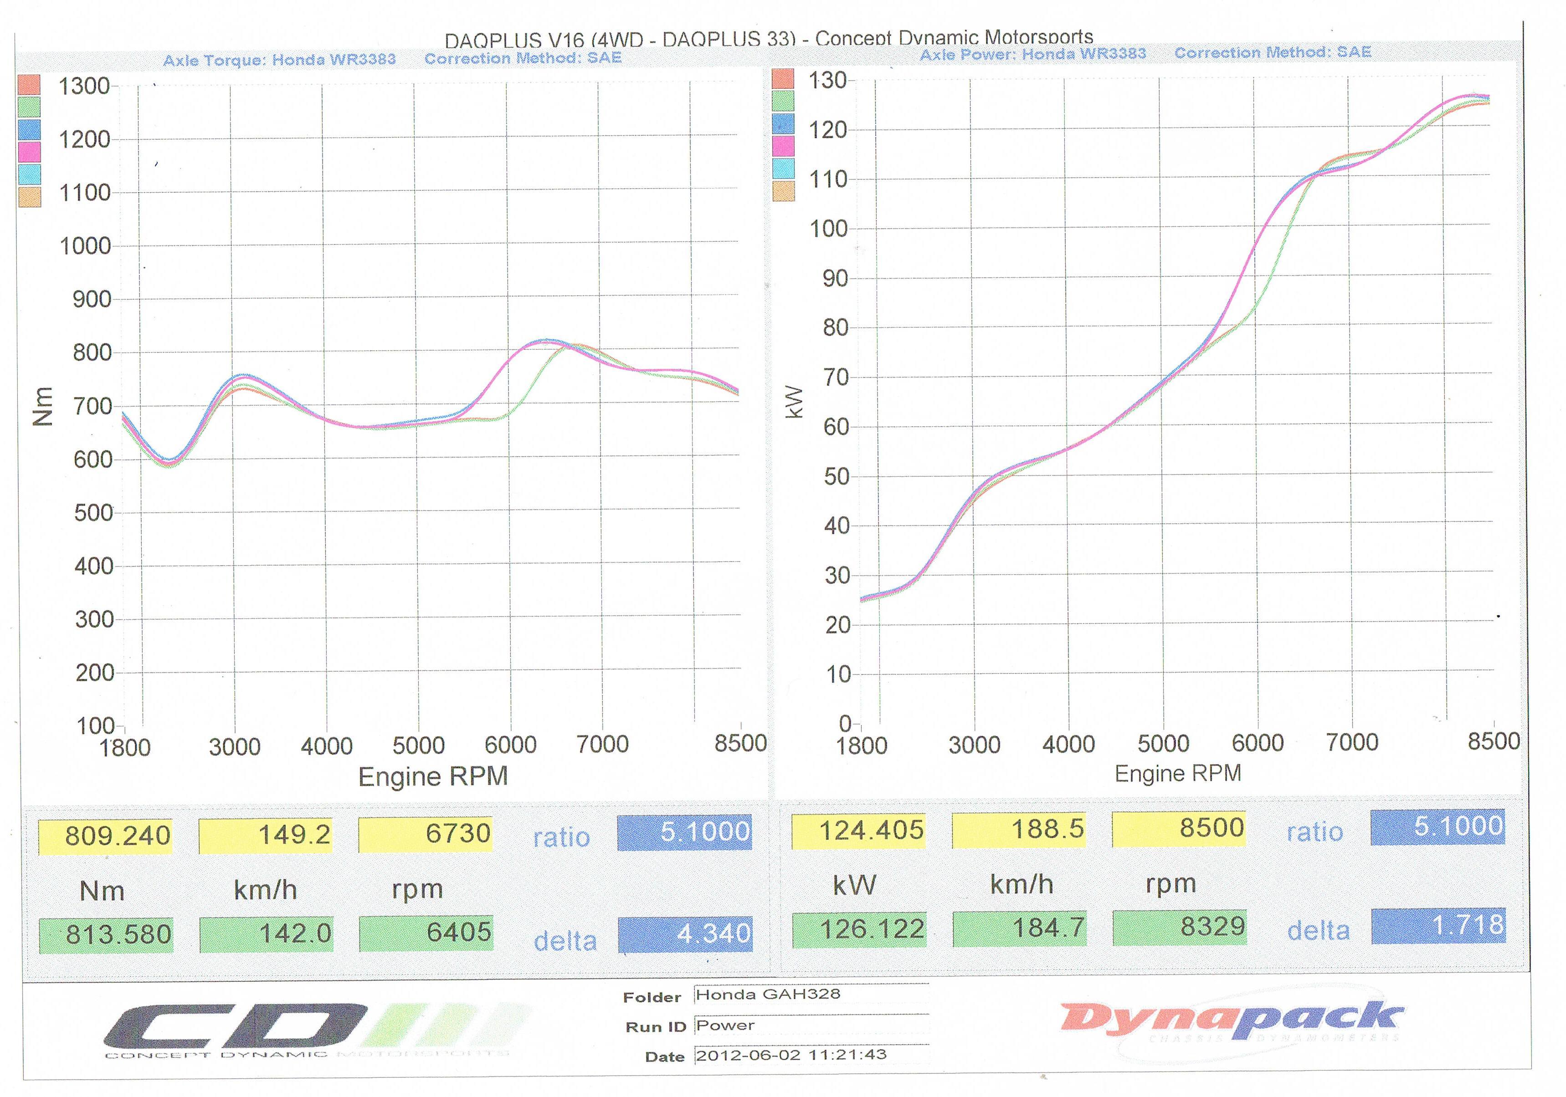Click the red swatch in torque legend
Viewport: 1566px width, 1097px height.
[29, 85]
